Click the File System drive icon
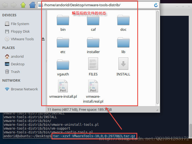This screenshot has width=192, height=144. coord(7,24)
